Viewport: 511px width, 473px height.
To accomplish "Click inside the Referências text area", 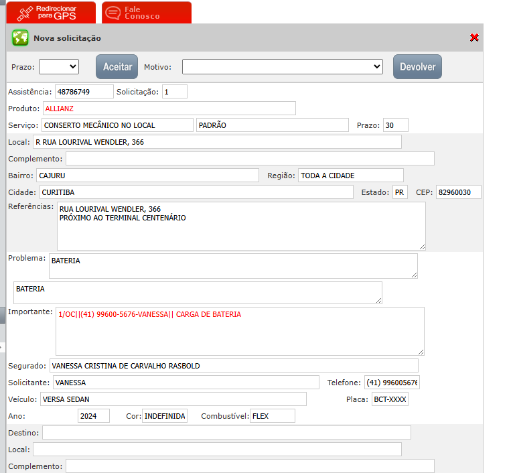I will [241, 226].
